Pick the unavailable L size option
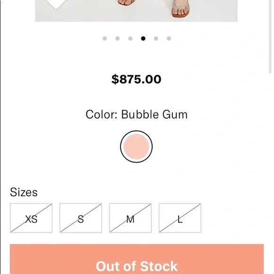The height and width of the screenshot is (274, 274). point(180,218)
